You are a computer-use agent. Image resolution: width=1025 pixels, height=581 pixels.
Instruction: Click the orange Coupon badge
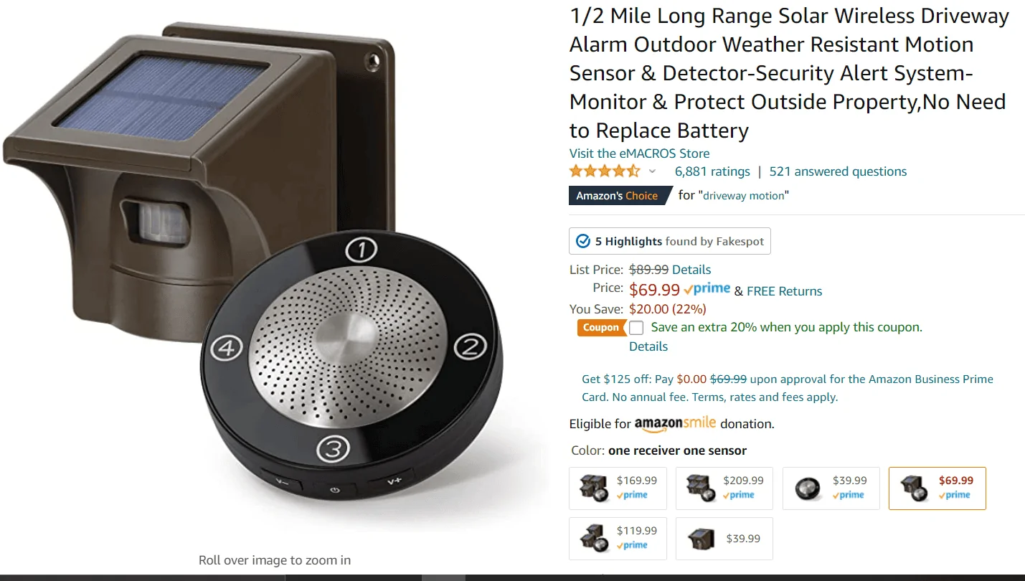click(600, 328)
